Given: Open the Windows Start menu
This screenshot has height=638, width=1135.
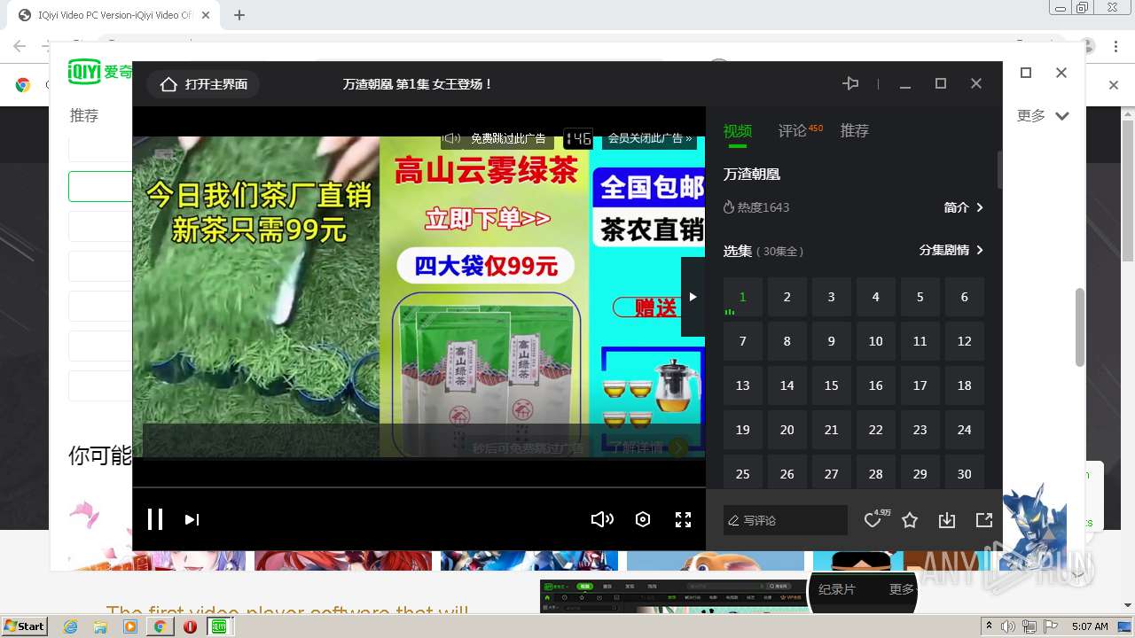Looking at the screenshot, I should (25, 626).
